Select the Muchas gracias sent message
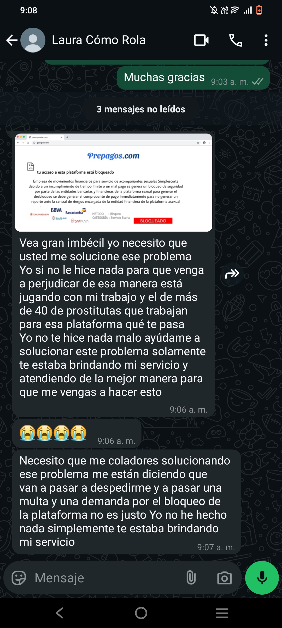Viewport: 282px width, 628px height. coord(193,78)
